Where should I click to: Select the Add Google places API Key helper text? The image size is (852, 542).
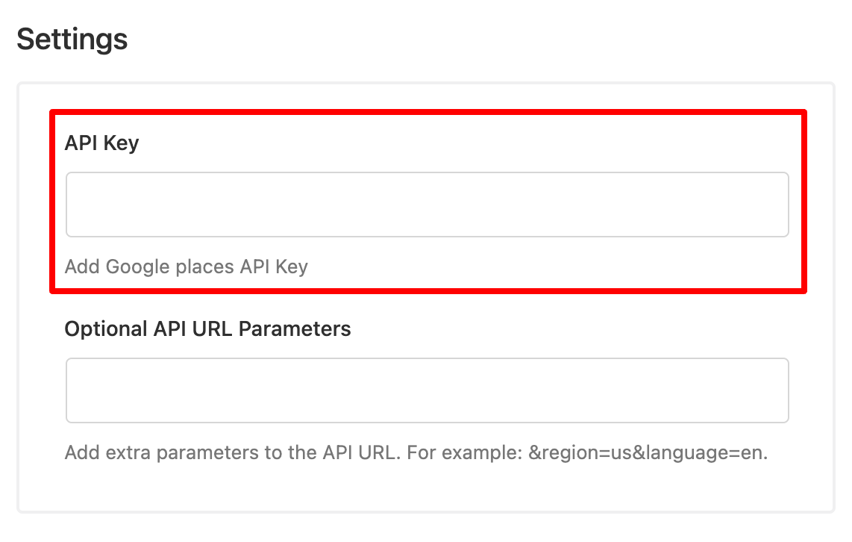coord(187,267)
